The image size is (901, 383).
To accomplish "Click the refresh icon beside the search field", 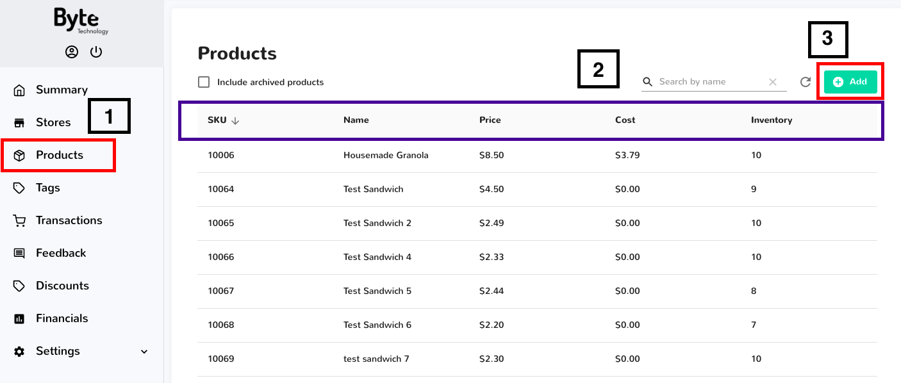I will tap(806, 81).
